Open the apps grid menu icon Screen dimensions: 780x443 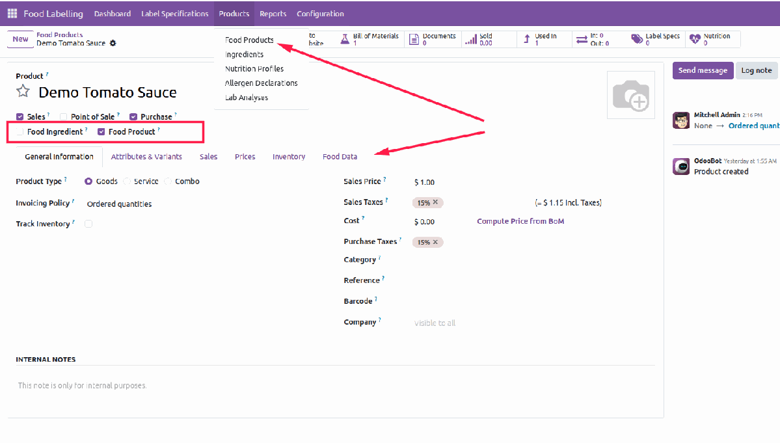click(12, 14)
